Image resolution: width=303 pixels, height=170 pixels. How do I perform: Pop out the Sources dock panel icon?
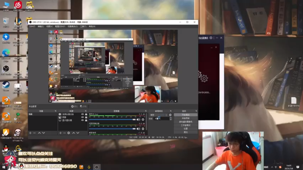pos(86,111)
